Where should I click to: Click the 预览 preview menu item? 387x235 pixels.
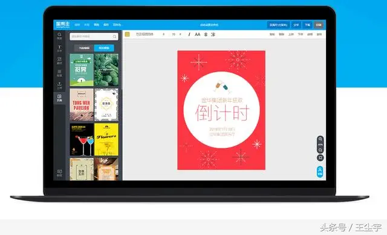(x=96, y=25)
